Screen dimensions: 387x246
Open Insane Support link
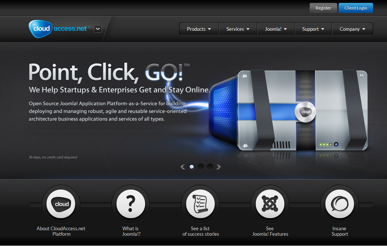[x=340, y=231]
